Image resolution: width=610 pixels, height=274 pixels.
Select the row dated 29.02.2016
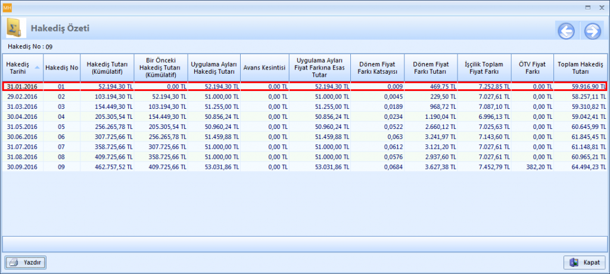(x=21, y=96)
